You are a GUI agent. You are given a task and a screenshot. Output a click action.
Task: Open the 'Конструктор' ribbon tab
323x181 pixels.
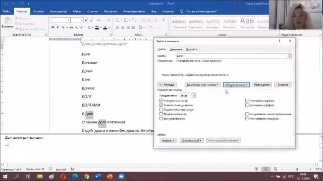[59, 11]
